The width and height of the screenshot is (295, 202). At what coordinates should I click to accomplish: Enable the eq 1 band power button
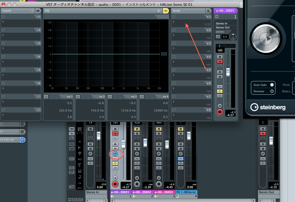coord(46,97)
